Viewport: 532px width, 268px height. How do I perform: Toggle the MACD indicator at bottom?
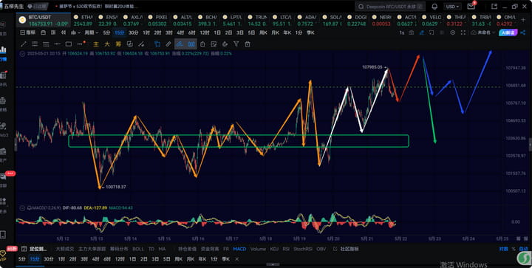[x=239, y=249]
